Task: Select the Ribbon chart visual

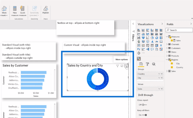Action: [161, 34]
